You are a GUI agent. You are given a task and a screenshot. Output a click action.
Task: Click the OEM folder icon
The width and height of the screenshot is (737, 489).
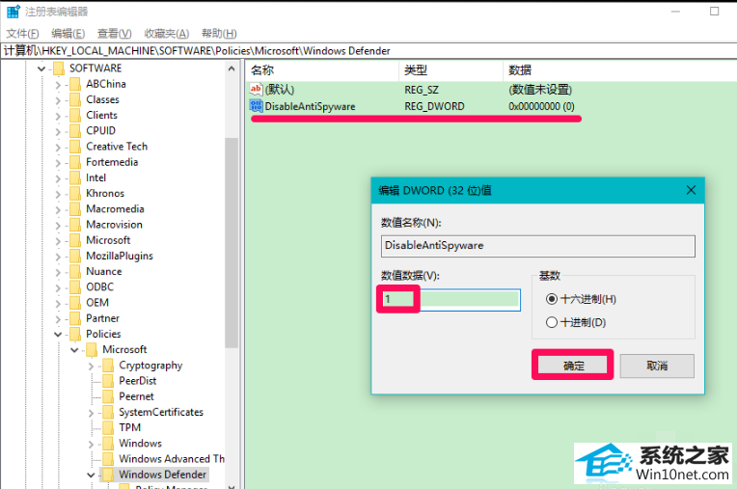(75, 303)
